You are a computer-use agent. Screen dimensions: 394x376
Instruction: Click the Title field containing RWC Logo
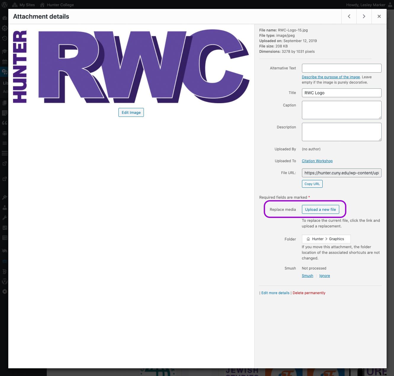[342, 93]
